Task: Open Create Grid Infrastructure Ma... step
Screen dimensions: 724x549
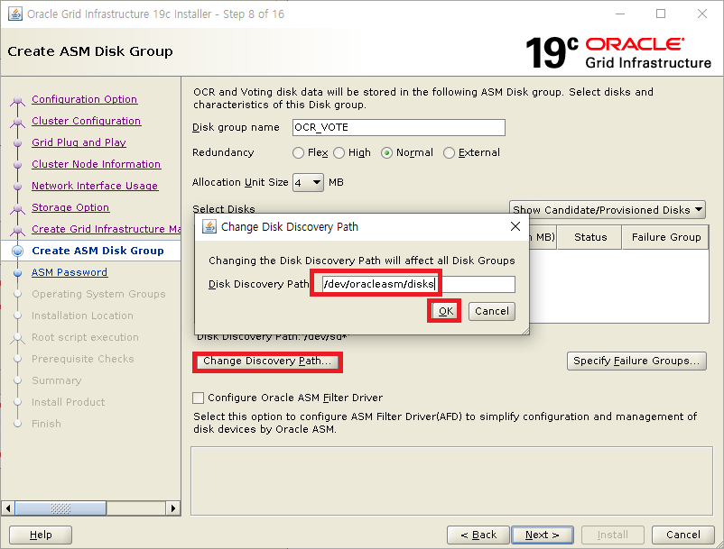Action: point(107,230)
